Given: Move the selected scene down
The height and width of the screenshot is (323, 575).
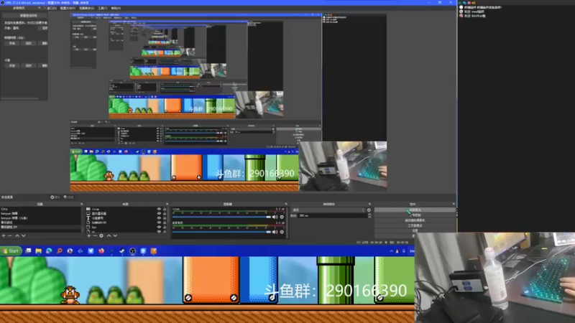Looking at the screenshot, I should 24,236.
